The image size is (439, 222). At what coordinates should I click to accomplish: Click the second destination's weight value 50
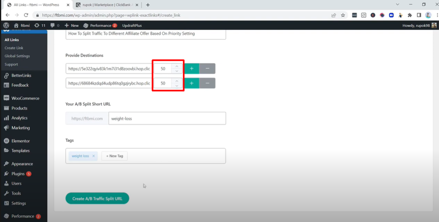click(x=163, y=83)
